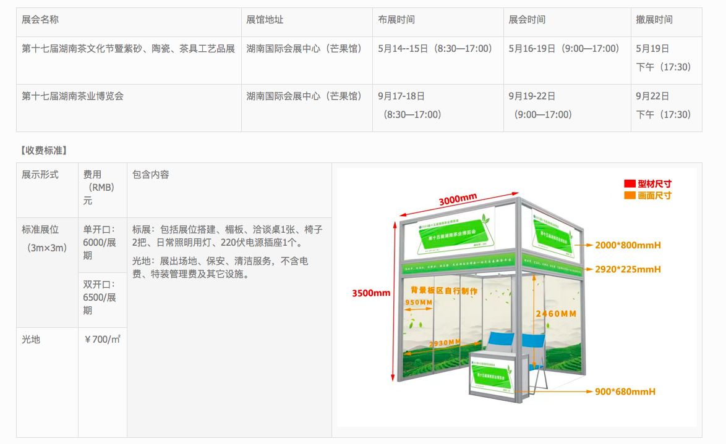Click the 背景板区自行制作 label on booth
Image resolution: width=726 pixels, height=444 pixels.
point(443,290)
